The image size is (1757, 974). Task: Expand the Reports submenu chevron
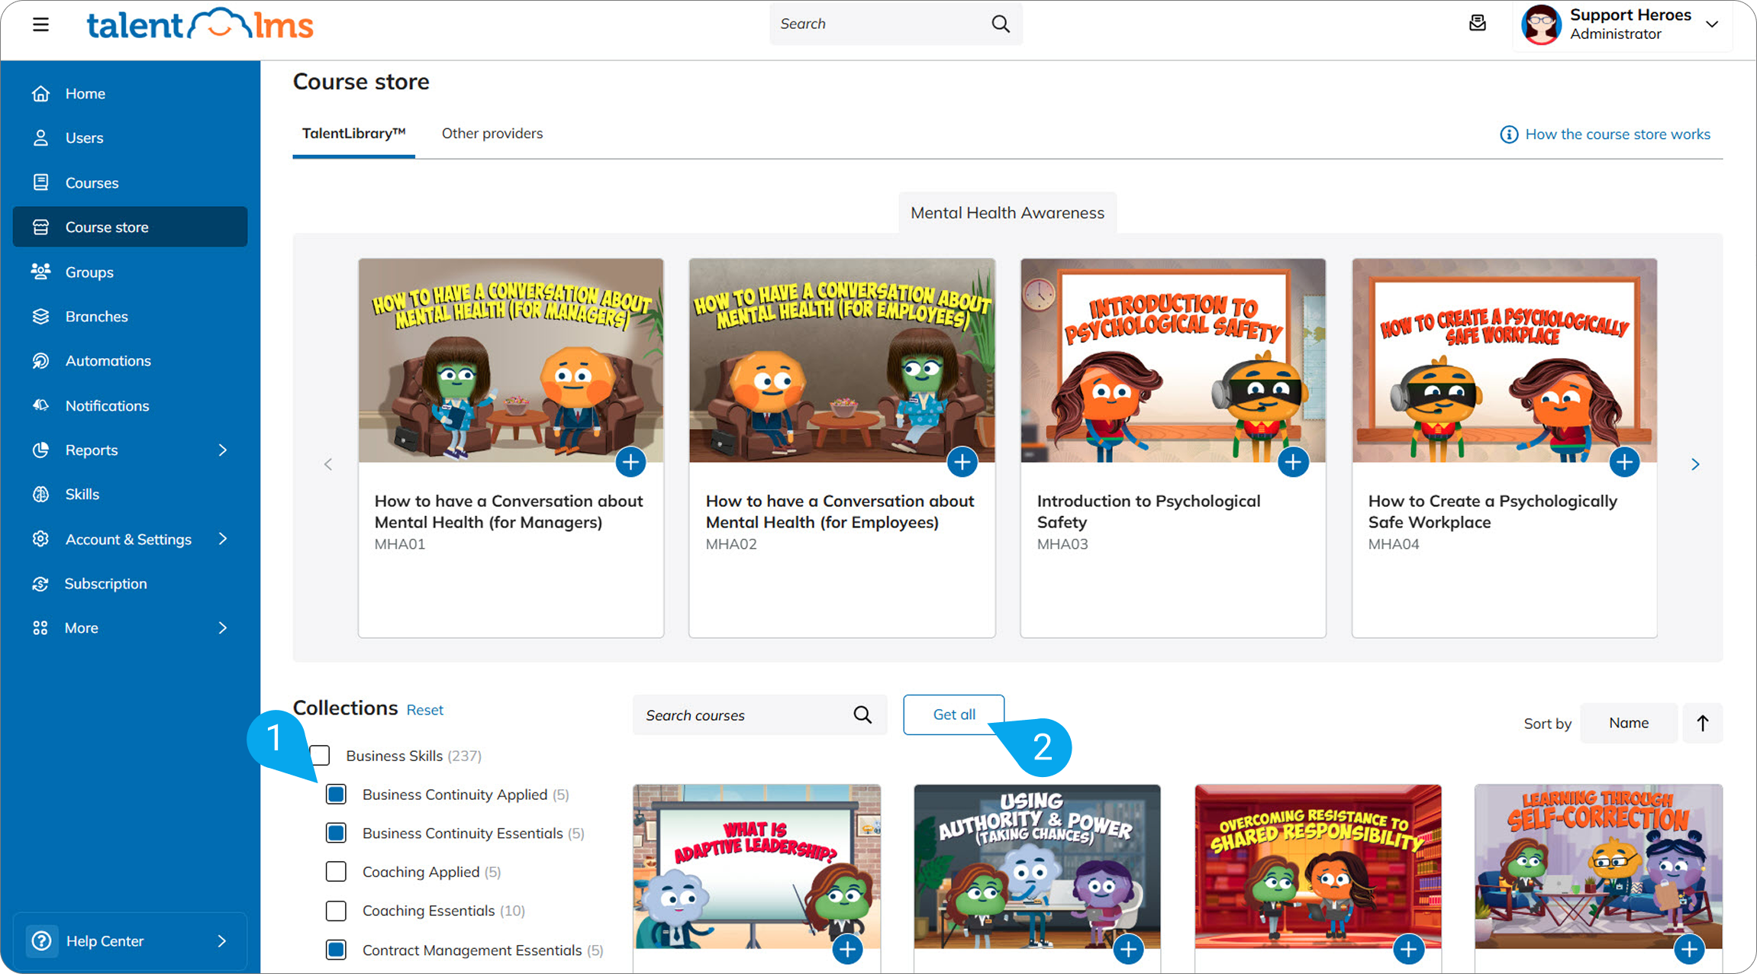click(223, 450)
